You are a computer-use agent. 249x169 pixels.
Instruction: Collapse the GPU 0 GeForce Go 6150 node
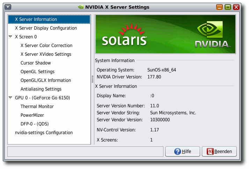10,98
